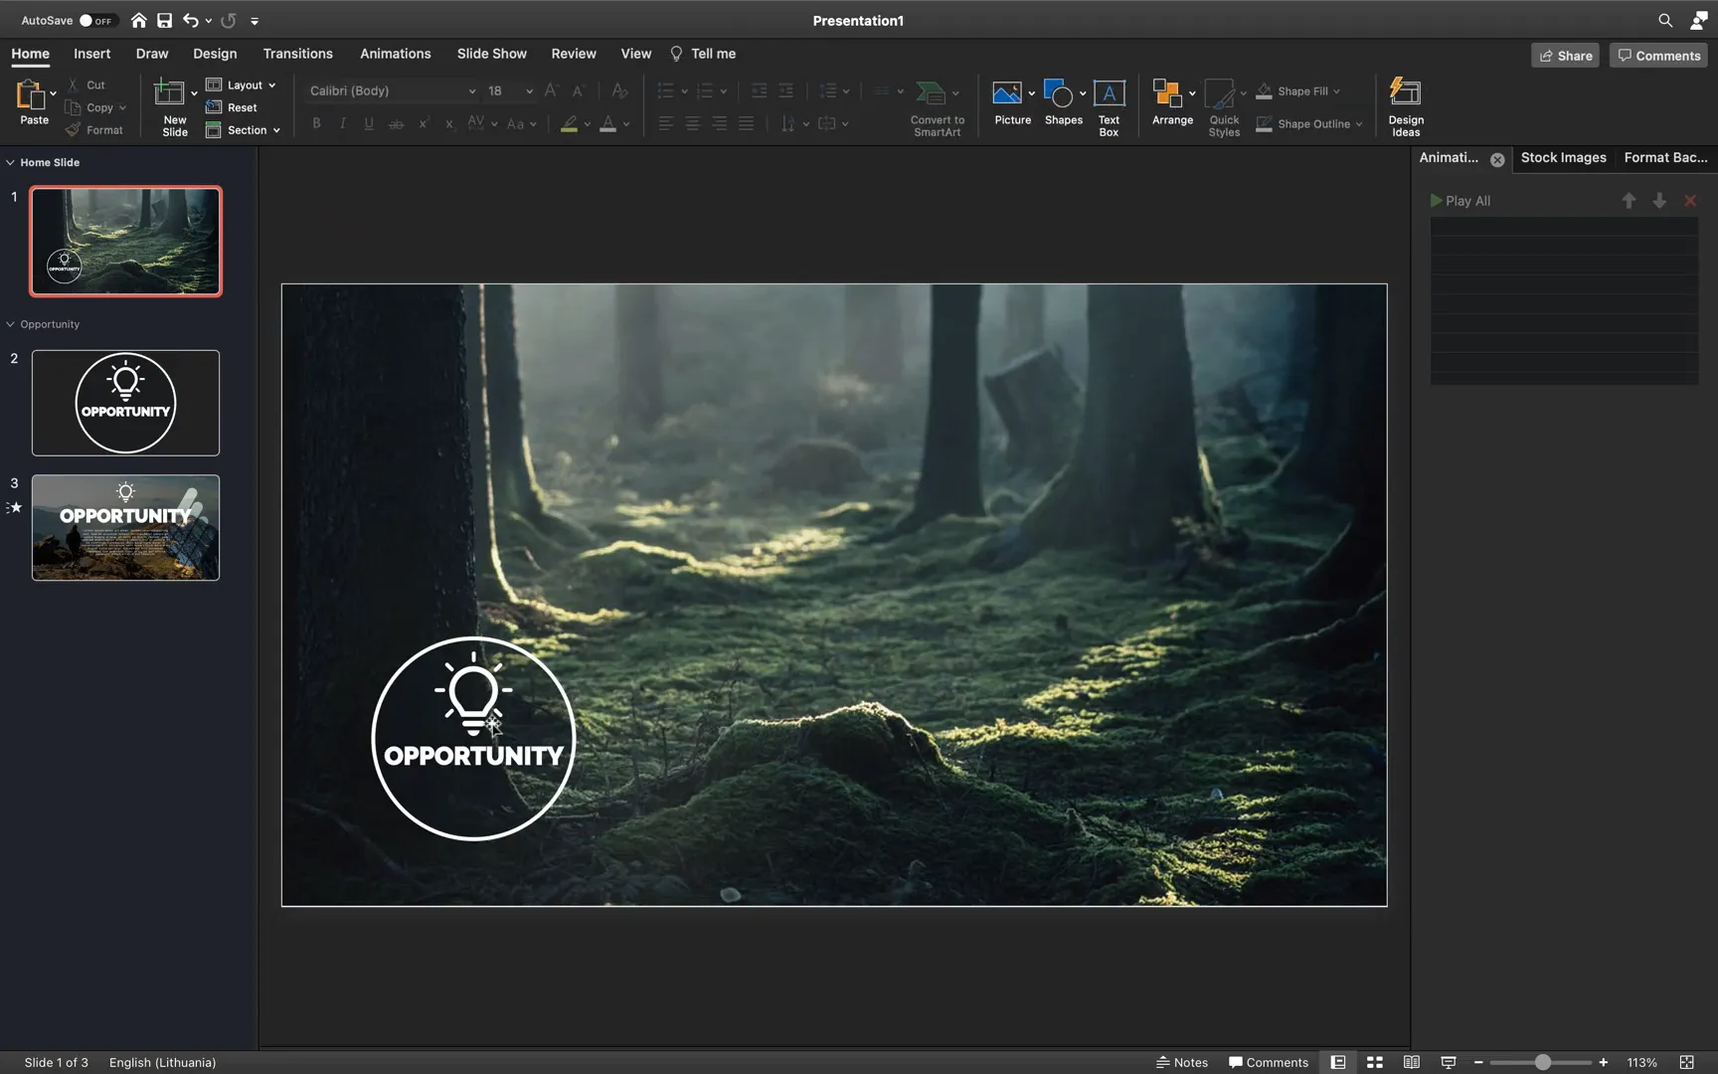Move animation down with arrow icon
Viewport: 1718px width, 1074px height.
pyautogui.click(x=1659, y=201)
